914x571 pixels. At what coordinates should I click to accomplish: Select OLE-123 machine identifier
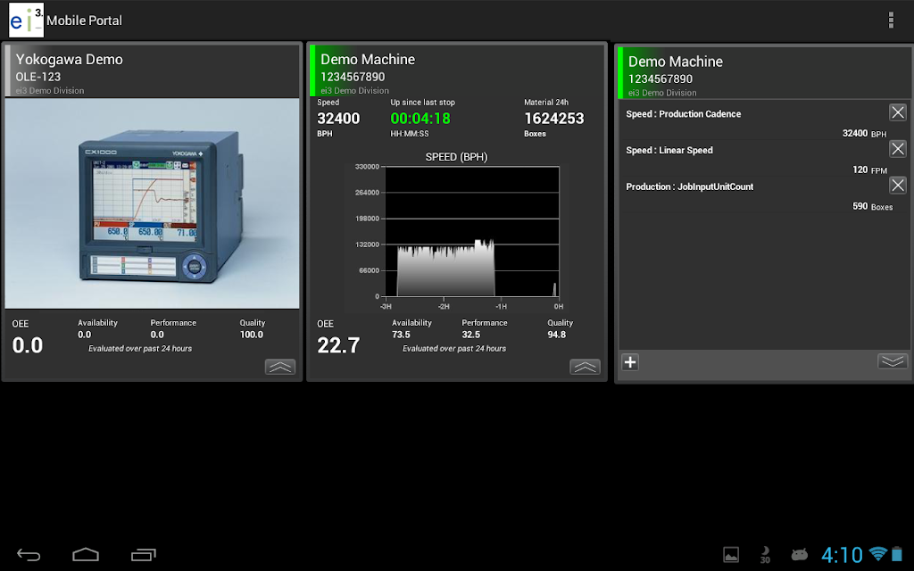[38, 77]
